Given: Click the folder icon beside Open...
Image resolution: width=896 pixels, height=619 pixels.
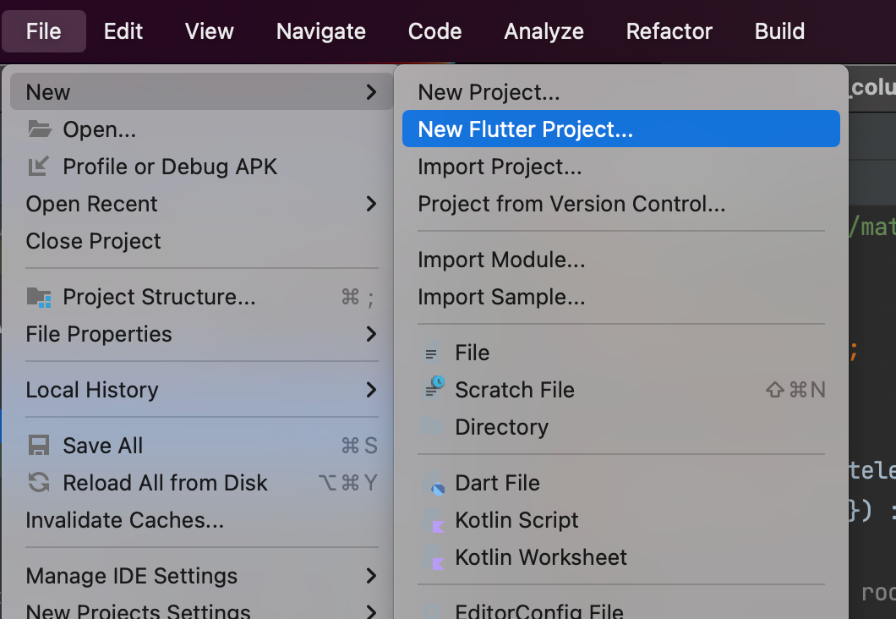Looking at the screenshot, I should pos(40,129).
